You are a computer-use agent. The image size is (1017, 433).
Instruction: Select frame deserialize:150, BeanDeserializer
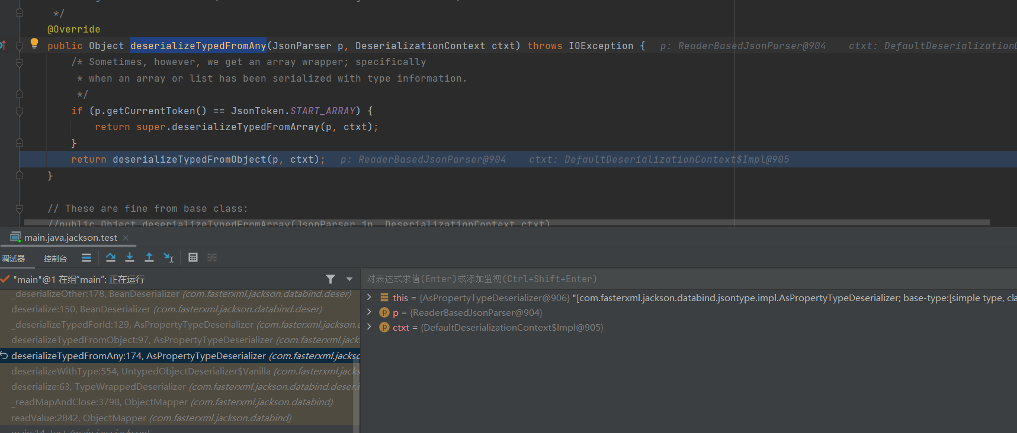[x=180, y=309]
